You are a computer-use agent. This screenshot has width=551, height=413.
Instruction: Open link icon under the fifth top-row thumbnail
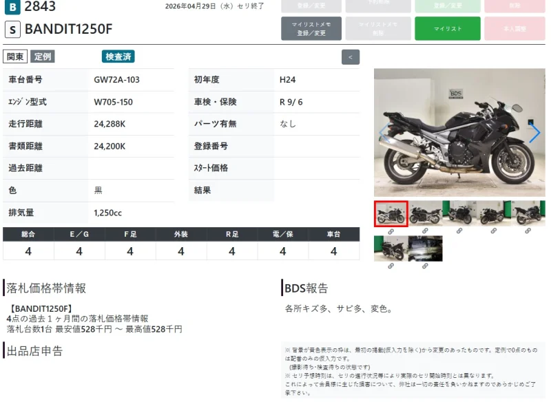pyautogui.click(x=528, y=231)
